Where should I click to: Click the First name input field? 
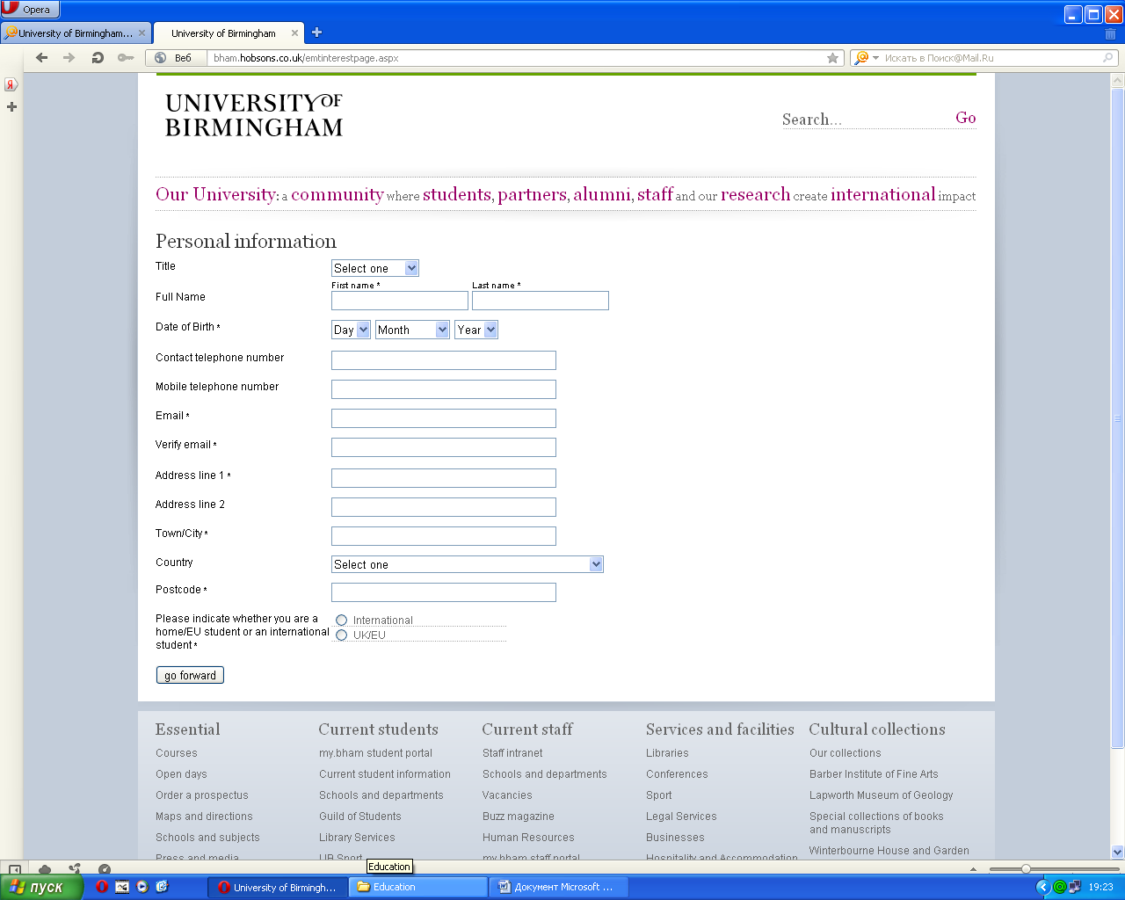[400, 301]
